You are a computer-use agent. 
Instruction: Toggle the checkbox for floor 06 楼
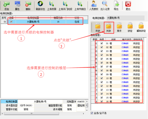[102, 63]
